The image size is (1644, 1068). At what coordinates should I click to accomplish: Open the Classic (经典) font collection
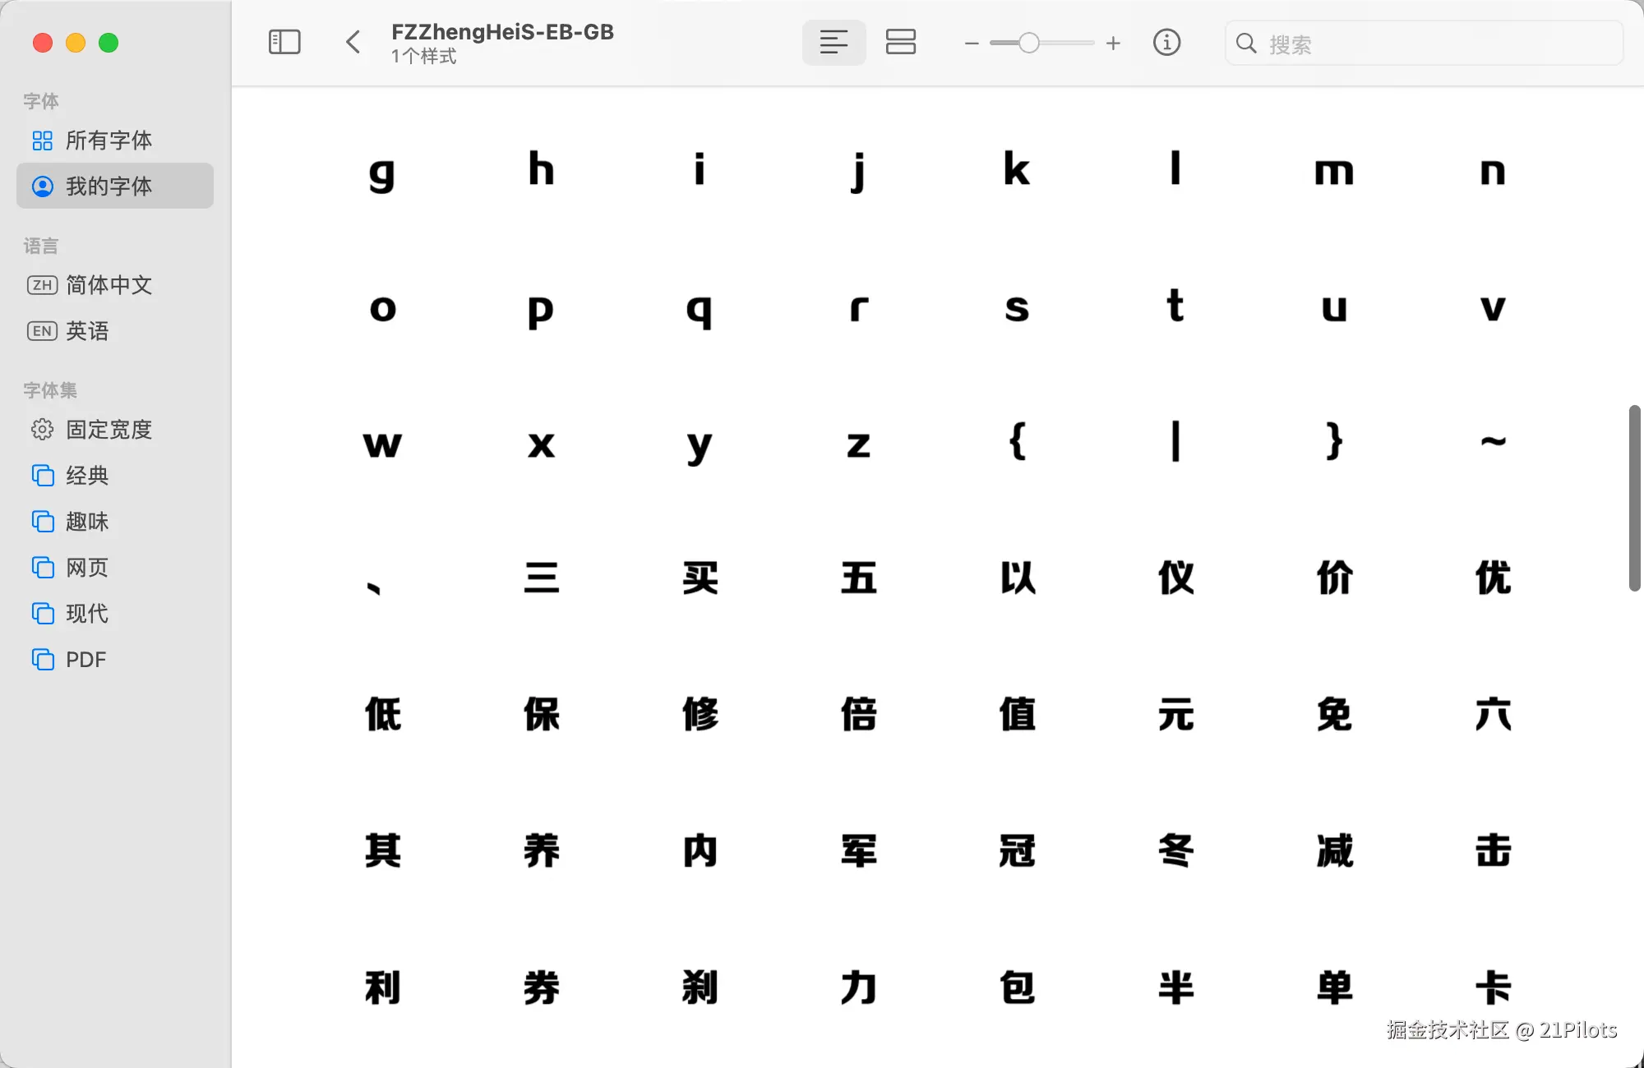click(x=87, y=476)
